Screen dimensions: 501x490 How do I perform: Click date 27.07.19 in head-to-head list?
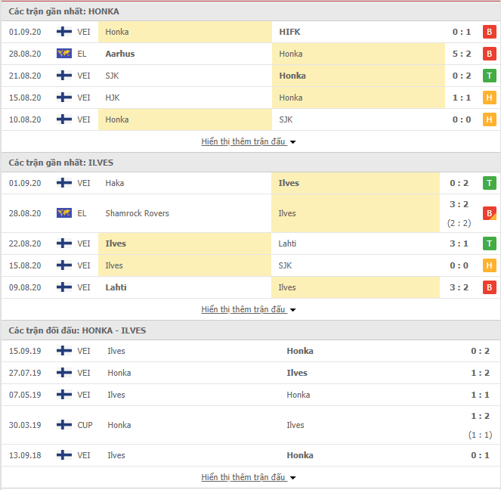pos(25,373)
